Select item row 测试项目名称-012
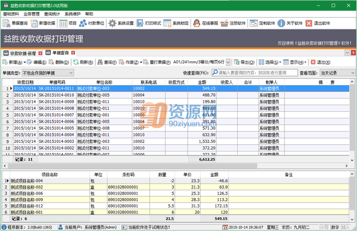The image size is (357, 231). click(x=175, y=206)
